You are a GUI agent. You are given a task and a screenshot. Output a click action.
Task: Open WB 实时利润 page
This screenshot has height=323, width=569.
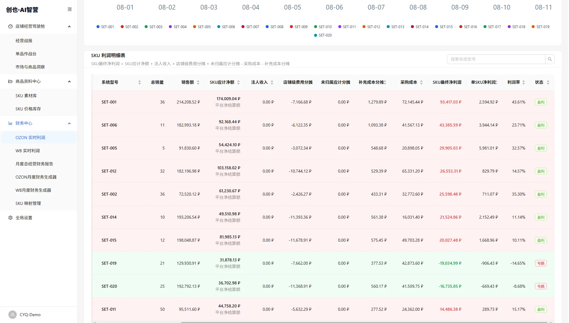click(x=39, y=151)
